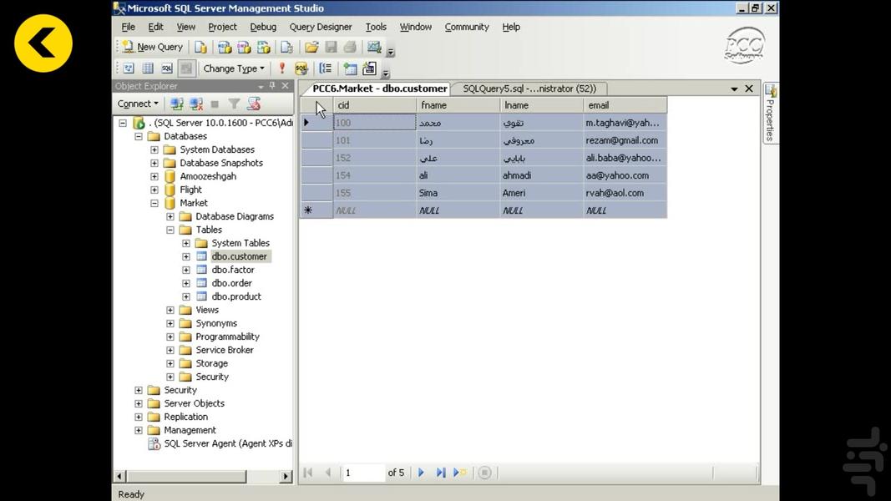Click the Disconnect icon in Object Explorer

(x=196, y=104)
